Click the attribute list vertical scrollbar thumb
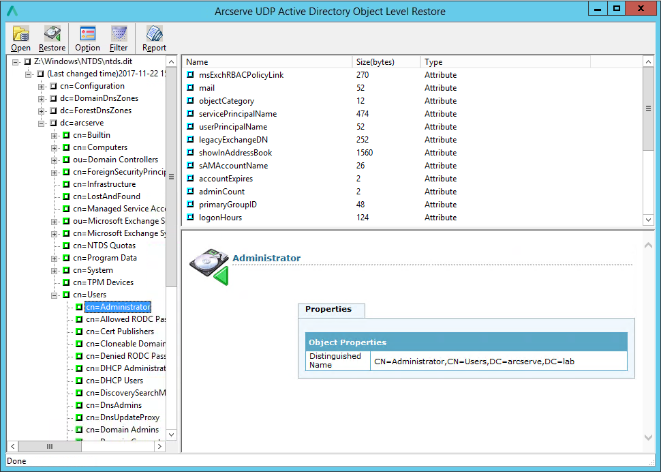 [x=648, y=108]
